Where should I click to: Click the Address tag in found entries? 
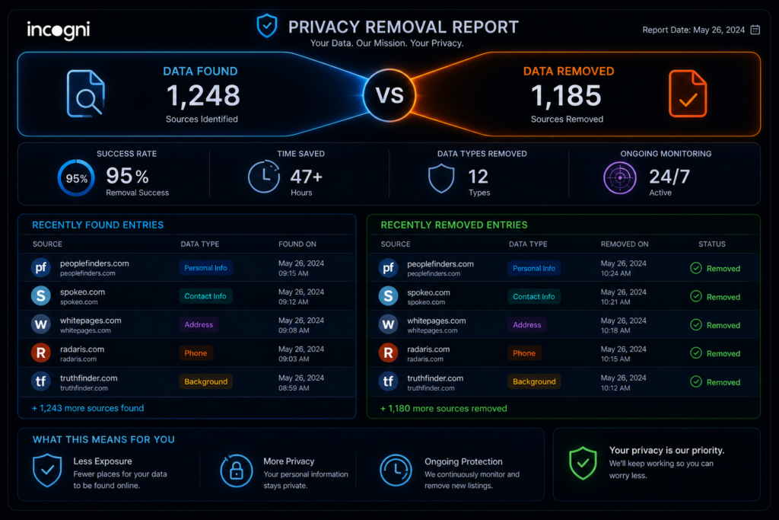[x=199, y=324]
